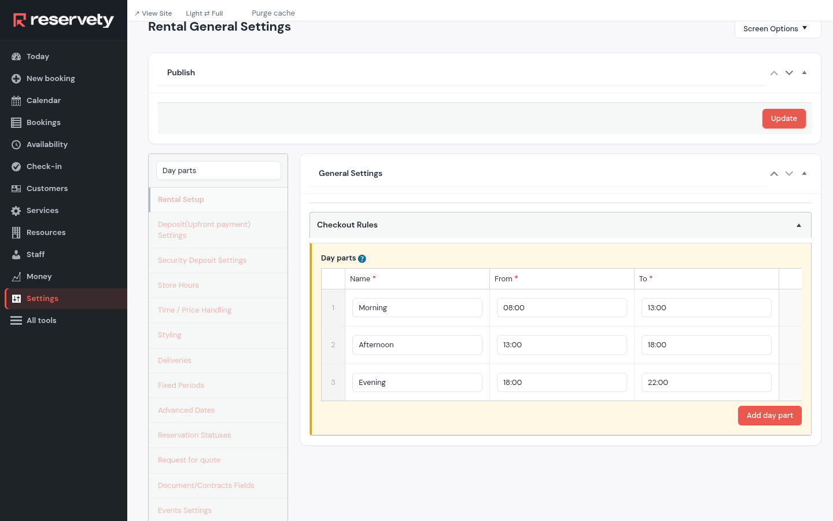Click the Light ⇄ Full toggle link
The width and height of the screenshot is (833, 521).
pos(204,13)
